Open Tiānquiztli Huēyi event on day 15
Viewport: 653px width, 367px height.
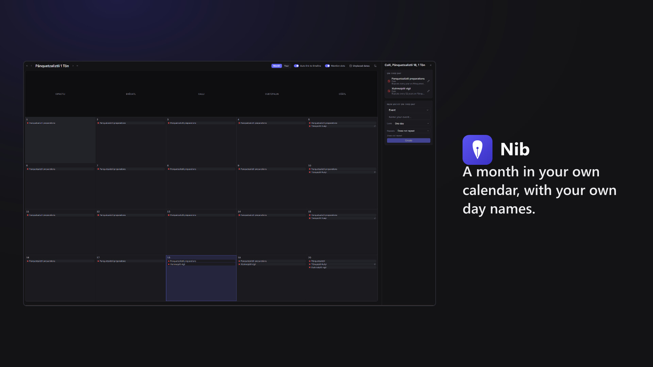342,218
